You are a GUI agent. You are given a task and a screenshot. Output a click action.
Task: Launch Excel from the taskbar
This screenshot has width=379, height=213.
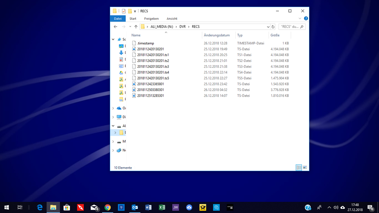(x=162, y=207)
